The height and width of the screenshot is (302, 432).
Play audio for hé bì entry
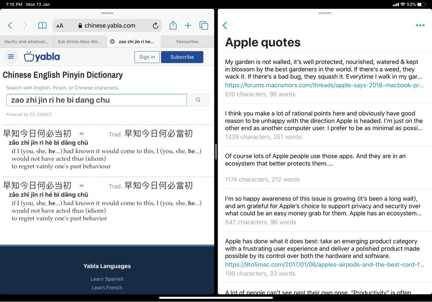81,186
